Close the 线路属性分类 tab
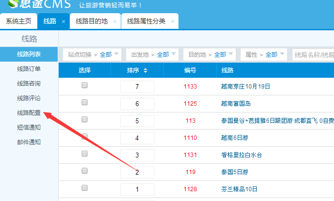 pyautogui.click(x=173, y=22)
